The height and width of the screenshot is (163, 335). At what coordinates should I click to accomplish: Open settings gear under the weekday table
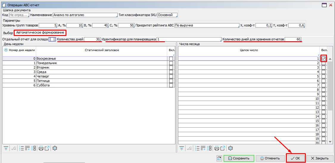tap(54, 148)
